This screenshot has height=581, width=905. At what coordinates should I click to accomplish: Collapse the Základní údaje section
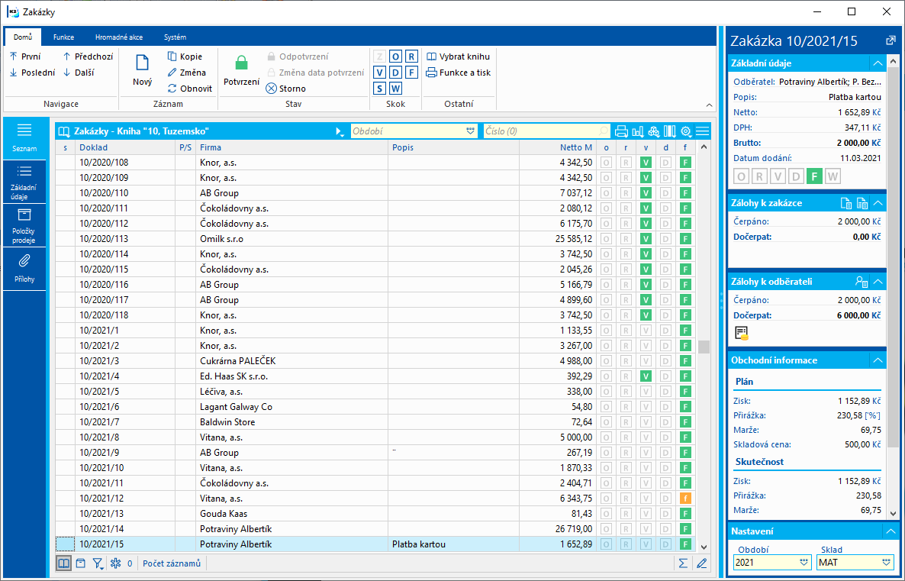[x=878, y=63]
